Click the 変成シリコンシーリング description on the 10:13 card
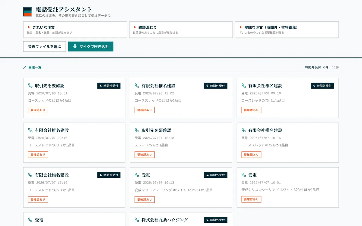 click(173, 190)
